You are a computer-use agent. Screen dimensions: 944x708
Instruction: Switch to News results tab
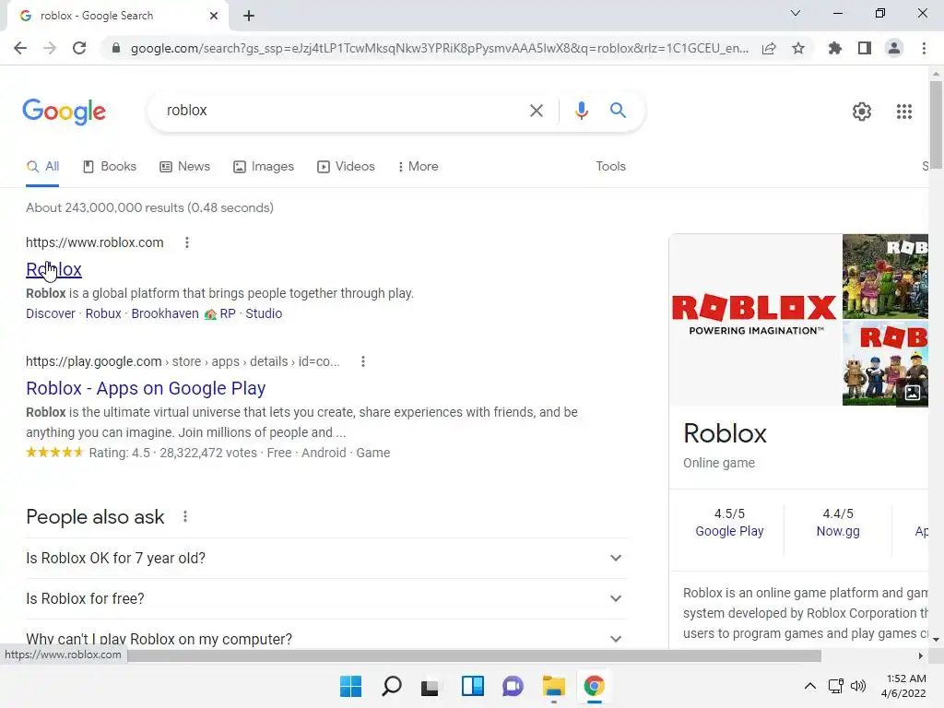coord(184,166)
